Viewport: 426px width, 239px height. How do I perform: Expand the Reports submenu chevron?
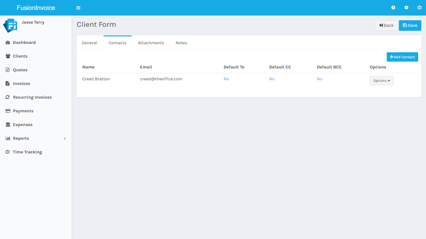pos(65,138)
